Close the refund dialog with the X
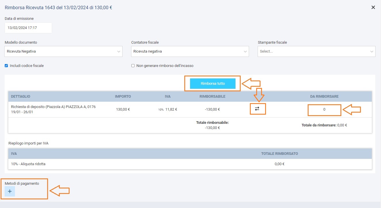The width and height of the screenshot is (381, 208). point(373,7)
